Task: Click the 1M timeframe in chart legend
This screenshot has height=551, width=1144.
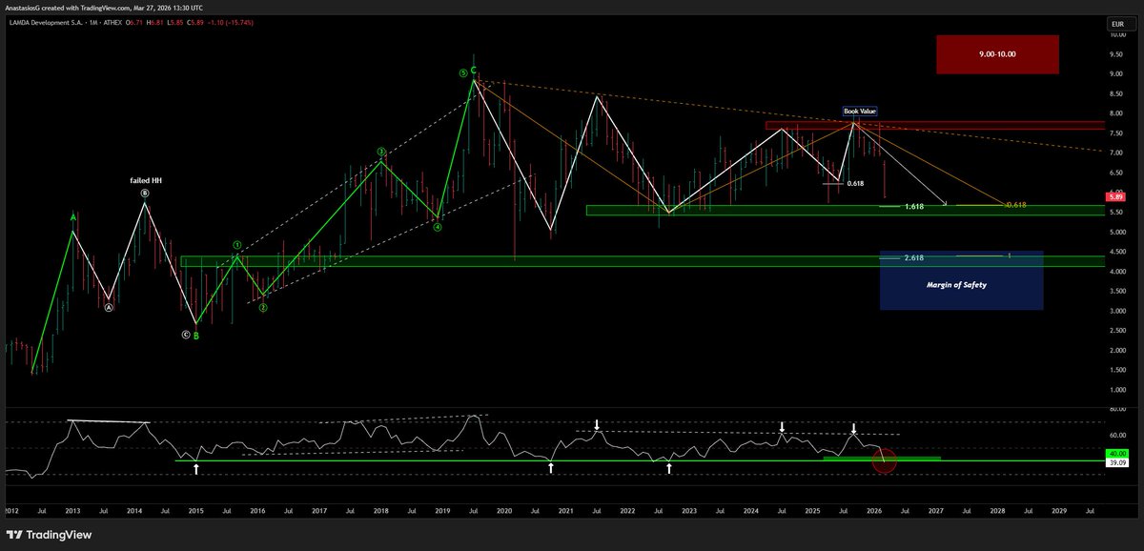Action: pyautogui.click(x=95, y=23)
